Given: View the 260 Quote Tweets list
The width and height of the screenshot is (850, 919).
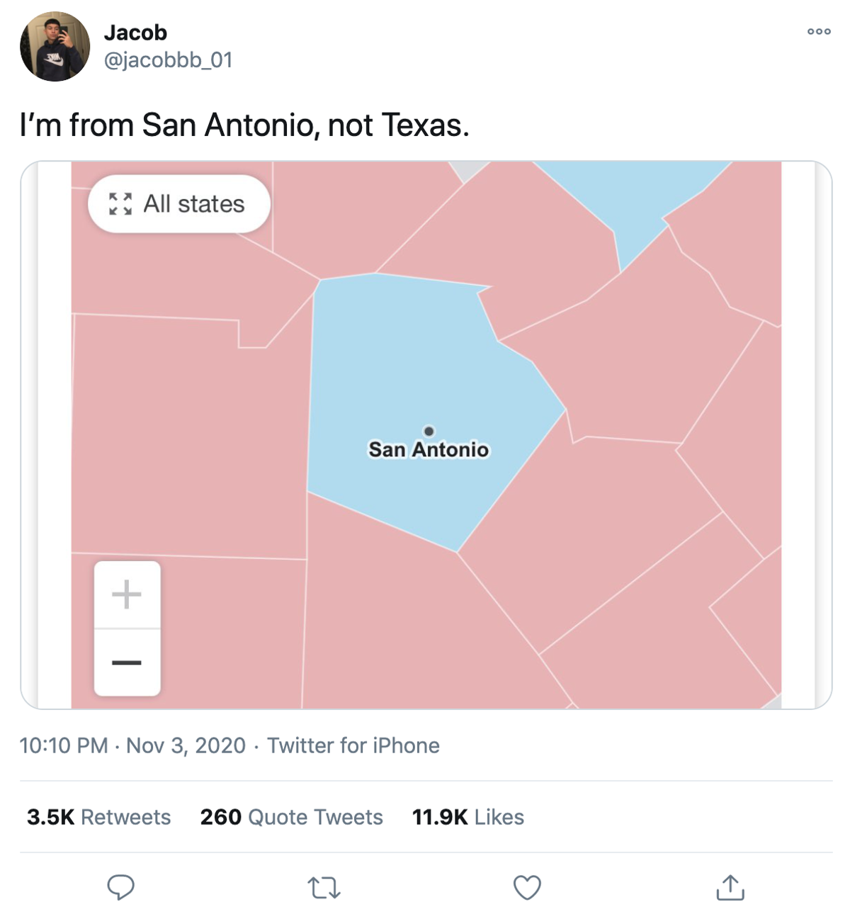Looking at the screenshot, I should point(291,817).
